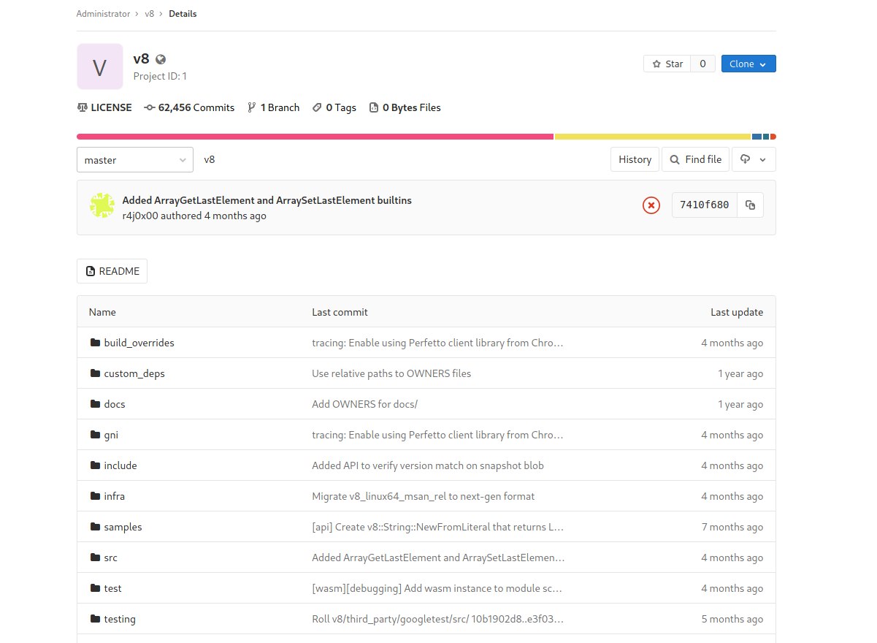Open 'Migrate v8_linux64_msan_rel' commit
The width and height of the screenshot is (877, 643).
(x=424, y=496)
